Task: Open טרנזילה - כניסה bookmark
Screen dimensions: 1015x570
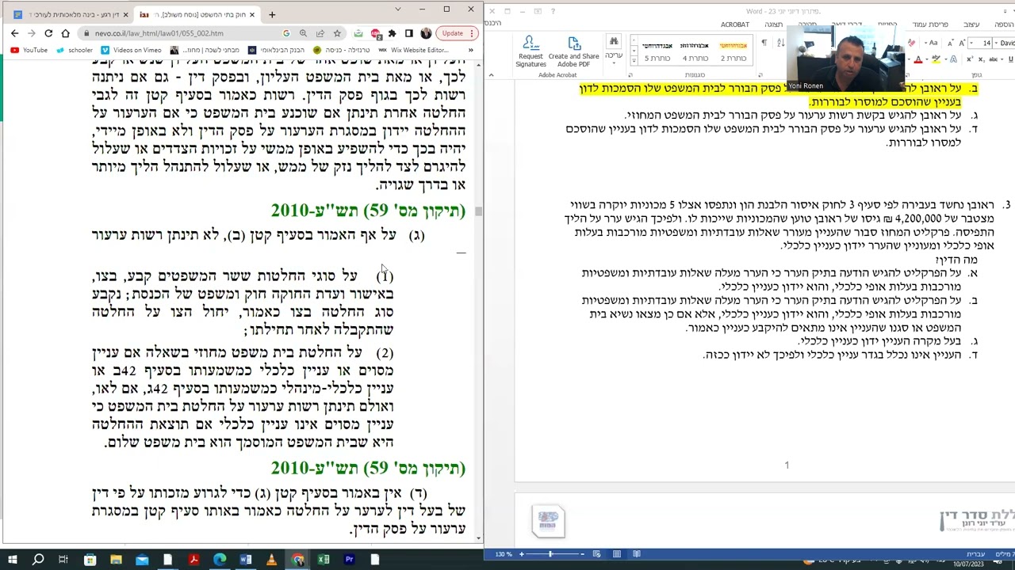Action: tap(342, 50)
